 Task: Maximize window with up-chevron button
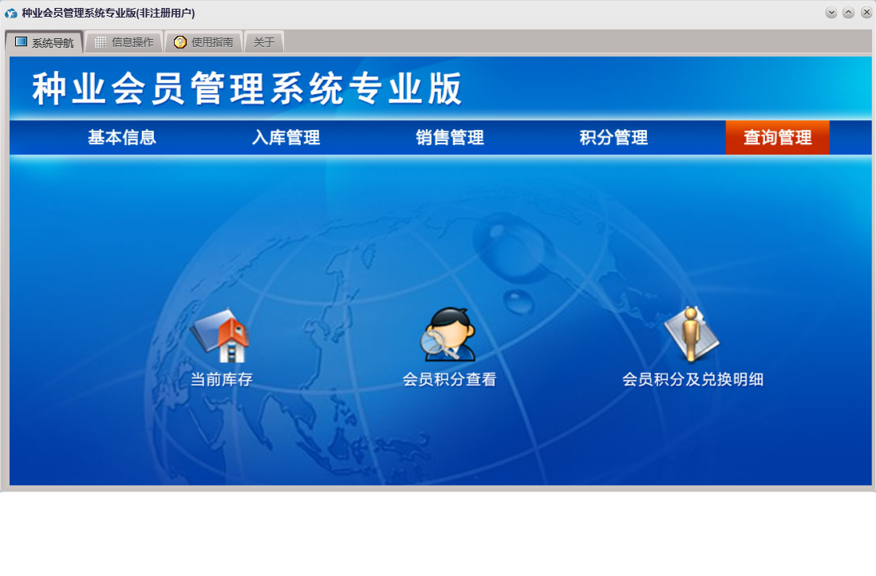[848, 13]
